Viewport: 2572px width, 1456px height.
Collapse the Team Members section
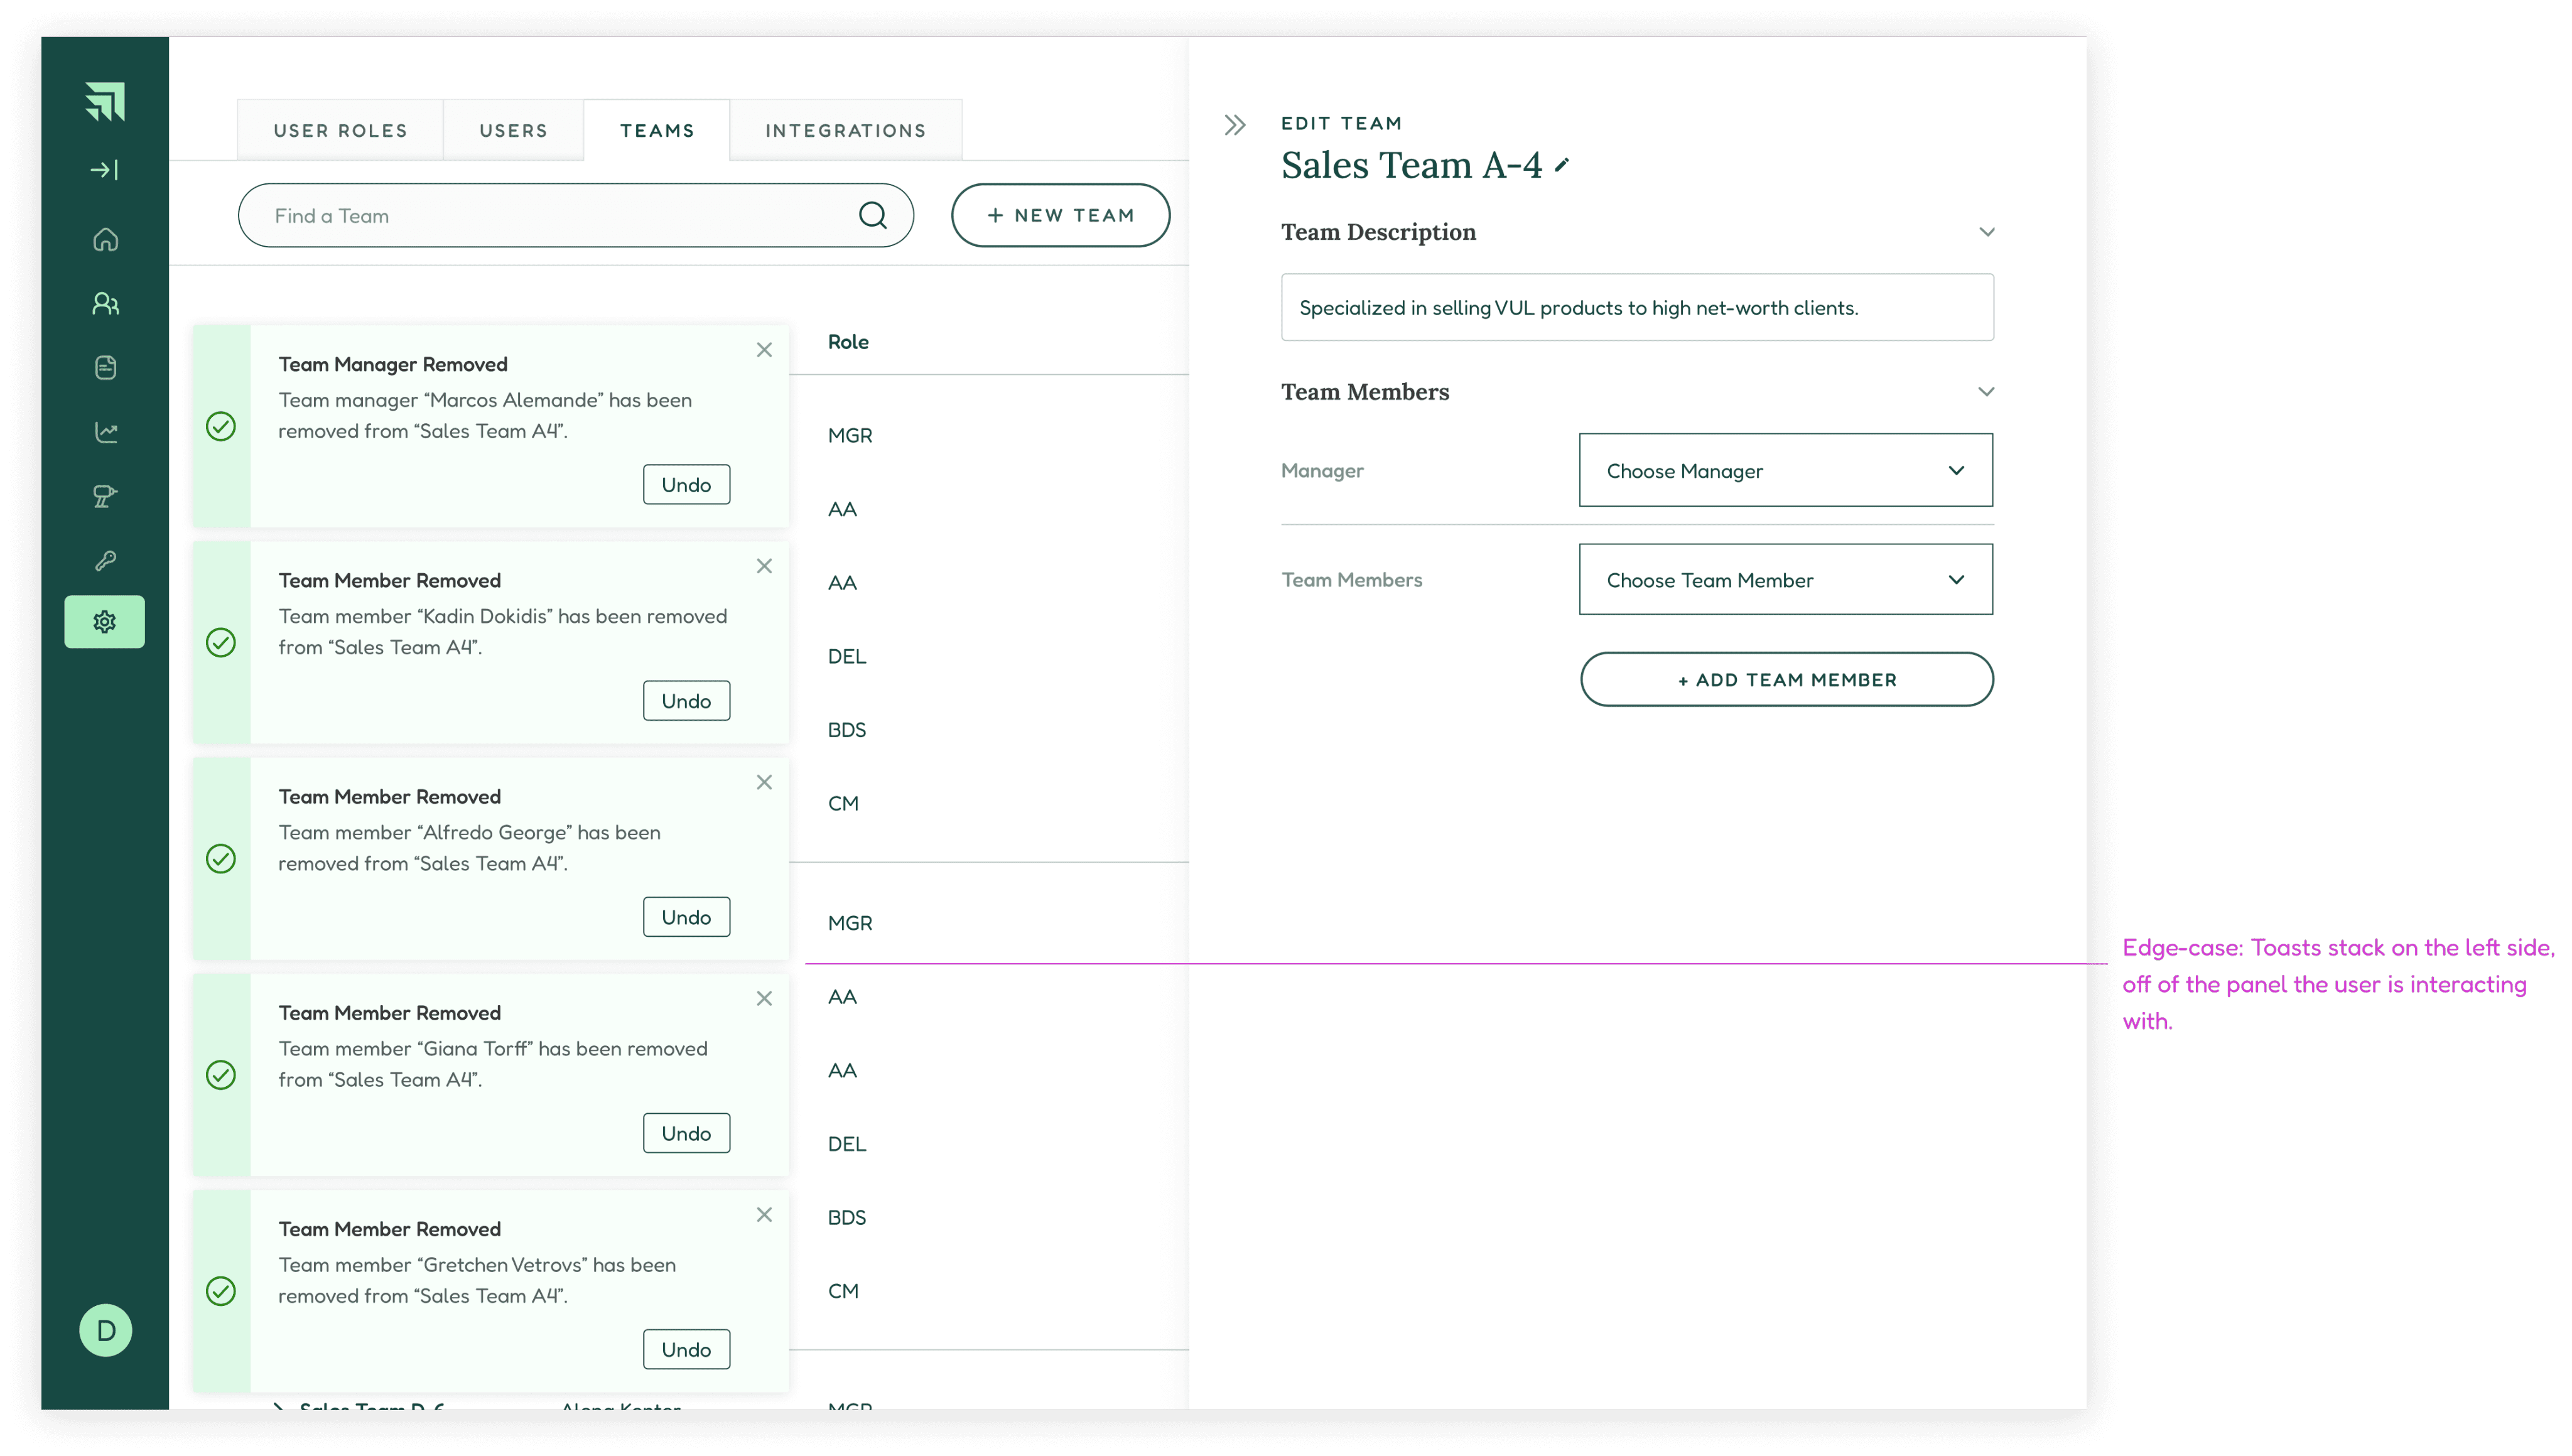1986,392
